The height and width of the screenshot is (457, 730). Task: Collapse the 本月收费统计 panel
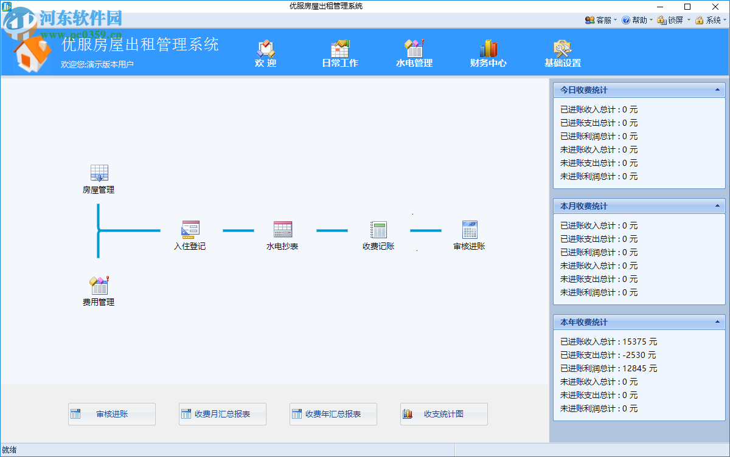(717, 206)
